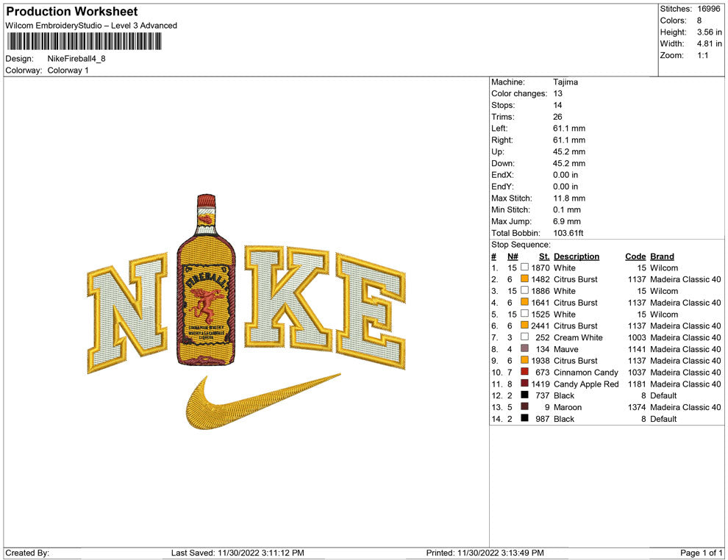Click the Zoom value 1:1

point(702,55)
